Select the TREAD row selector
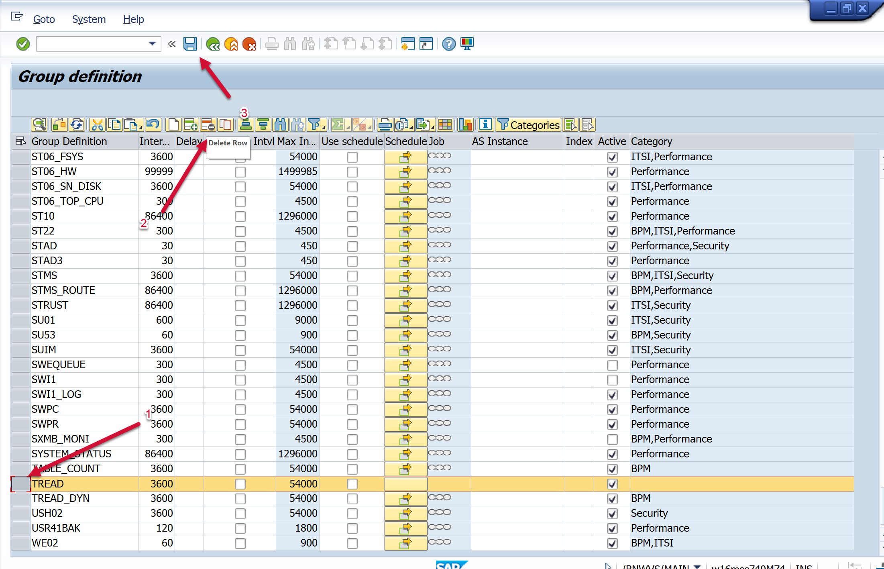This screenshot has height=569, width=884. tap(20, 484)
